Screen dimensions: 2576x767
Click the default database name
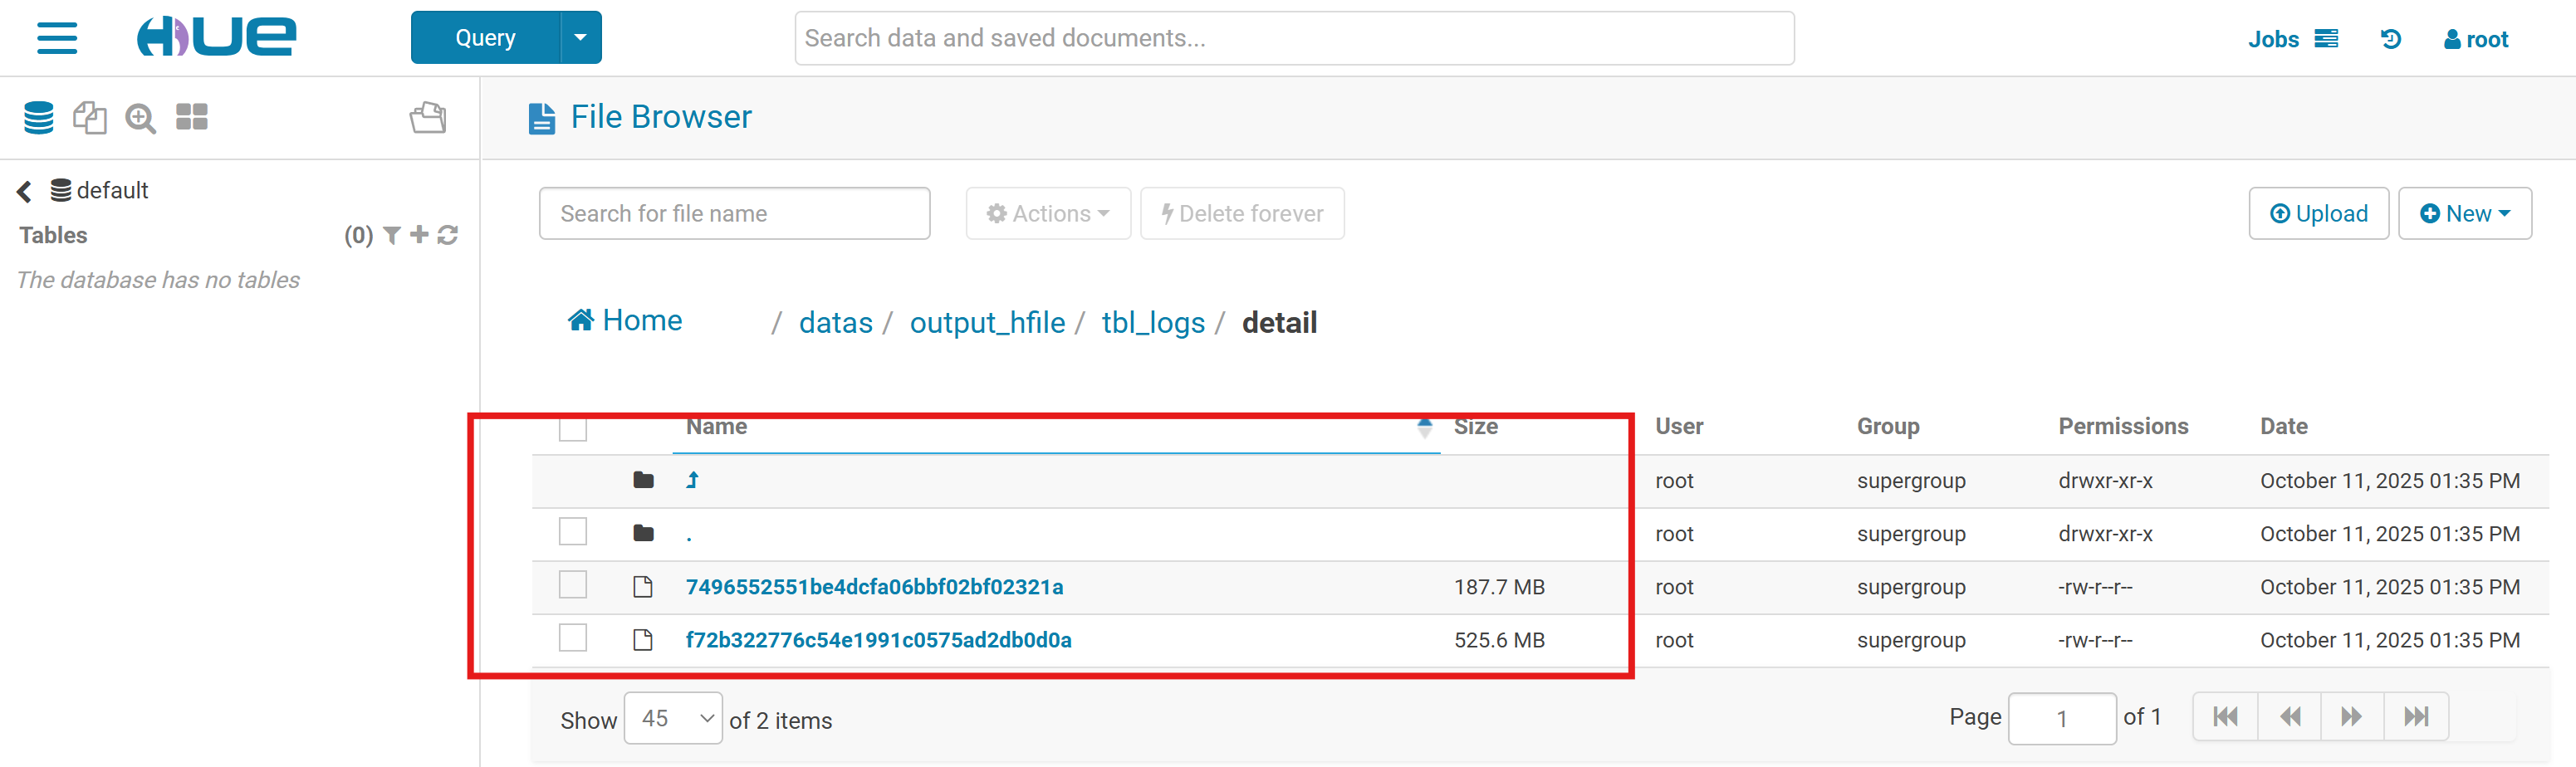tap(112, 190)
